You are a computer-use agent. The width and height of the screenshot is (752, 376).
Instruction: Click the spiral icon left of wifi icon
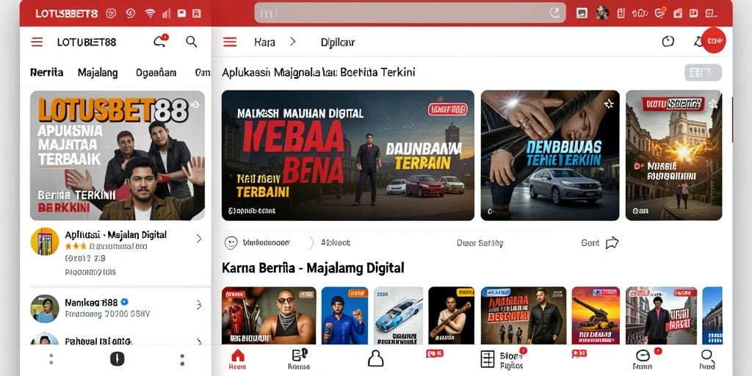pos(131,13)
